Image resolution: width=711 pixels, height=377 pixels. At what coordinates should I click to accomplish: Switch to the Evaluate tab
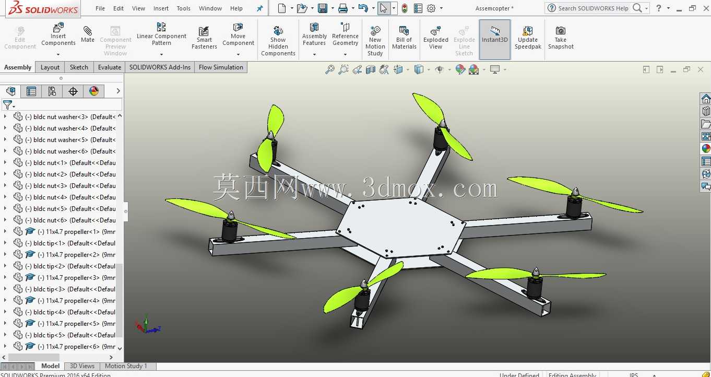coord(110,67)
